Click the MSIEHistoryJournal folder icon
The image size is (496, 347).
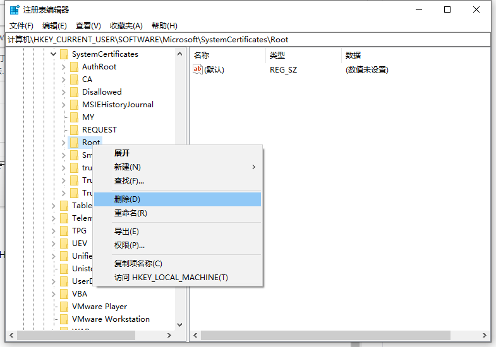(x=74, y=105)
